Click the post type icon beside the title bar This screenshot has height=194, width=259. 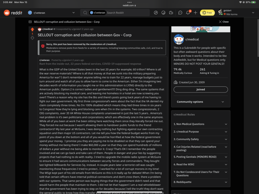click(30, 22)
